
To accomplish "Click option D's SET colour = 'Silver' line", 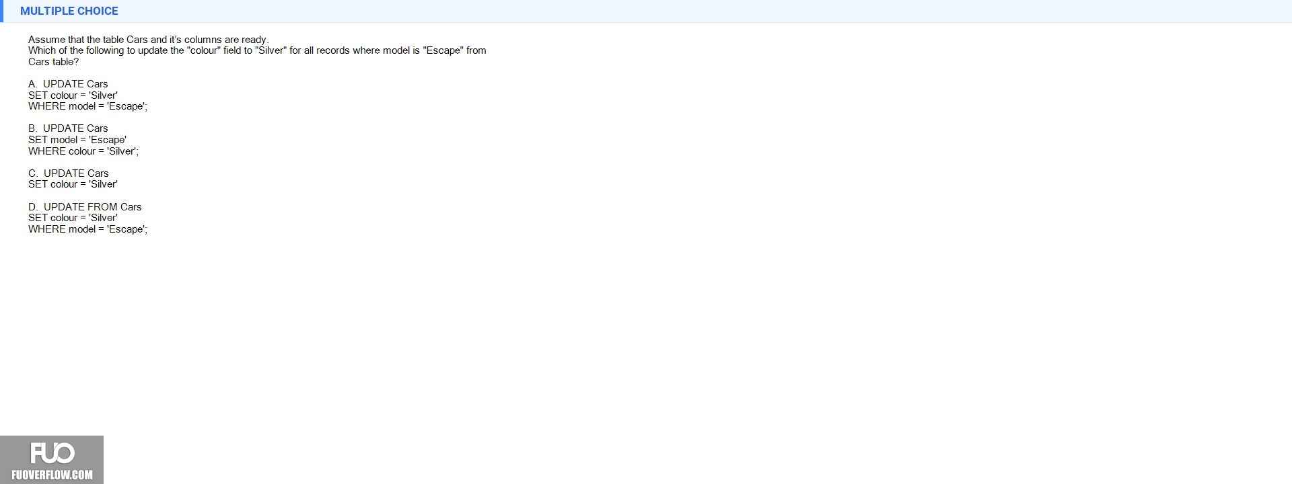I will [73, 218].
